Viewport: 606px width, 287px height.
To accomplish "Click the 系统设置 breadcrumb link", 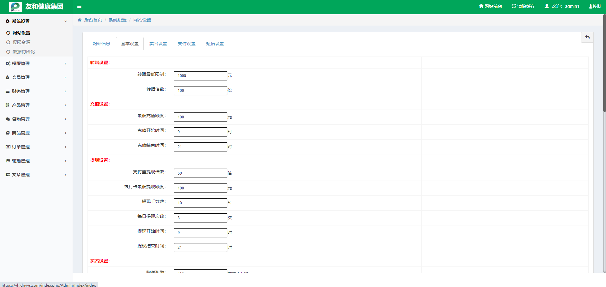I will pos(117,20).
